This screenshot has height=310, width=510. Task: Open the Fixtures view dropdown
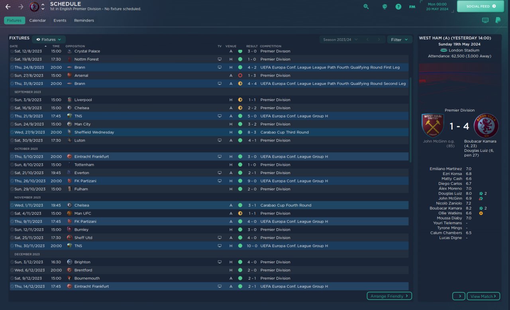[x=49, y=39]
